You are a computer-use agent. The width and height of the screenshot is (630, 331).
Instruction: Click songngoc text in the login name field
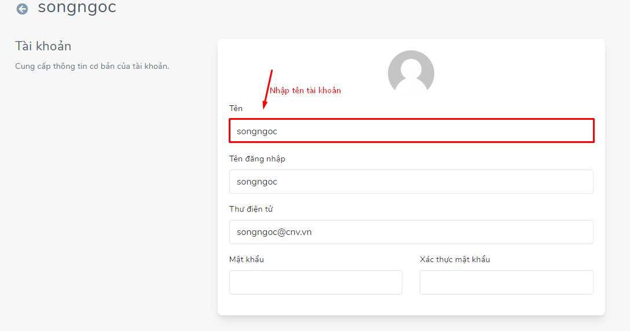point(257,182)
